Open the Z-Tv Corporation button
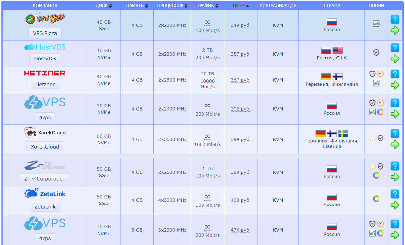 [x=45, y=178]
